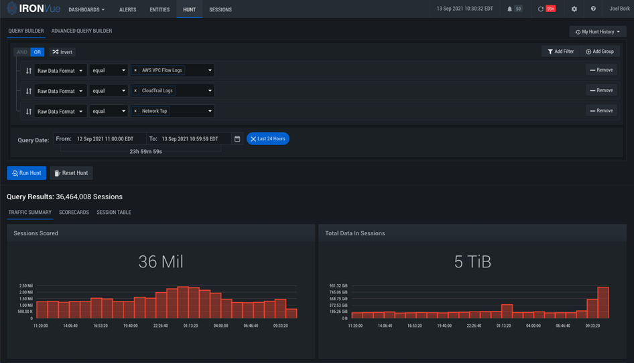Toggle the OR operator
This screenshot has height=363, width=634.
pyautogui.click(x=38, y=52)
